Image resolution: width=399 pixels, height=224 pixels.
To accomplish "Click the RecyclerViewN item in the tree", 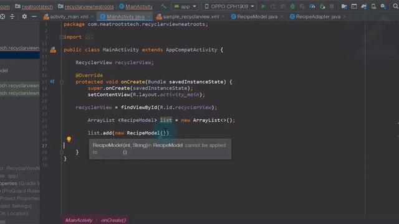I will (20, 168).
